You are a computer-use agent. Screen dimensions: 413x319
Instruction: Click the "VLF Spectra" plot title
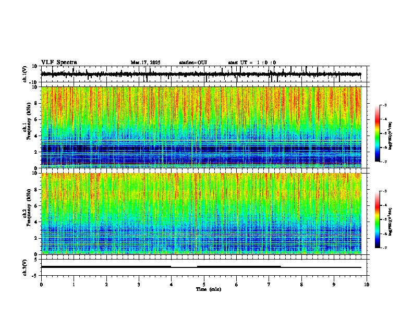click(59, 63)
